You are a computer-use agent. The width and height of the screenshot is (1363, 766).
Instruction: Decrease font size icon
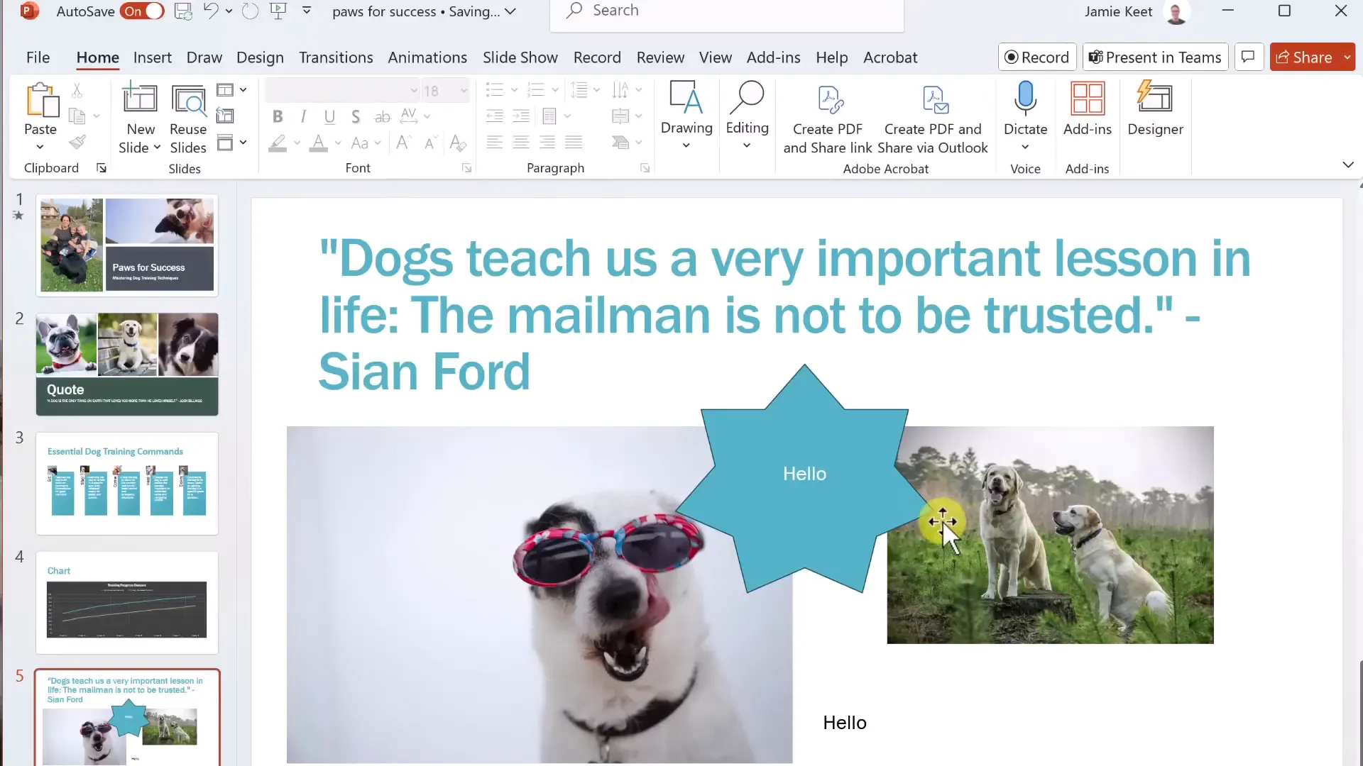pos(430,143)
